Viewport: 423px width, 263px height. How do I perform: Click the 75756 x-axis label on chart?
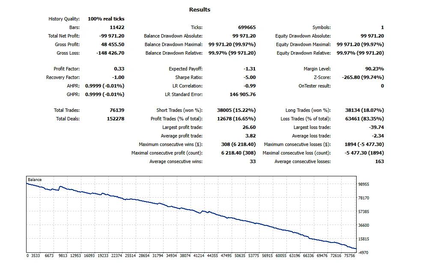tap(350, 255)
